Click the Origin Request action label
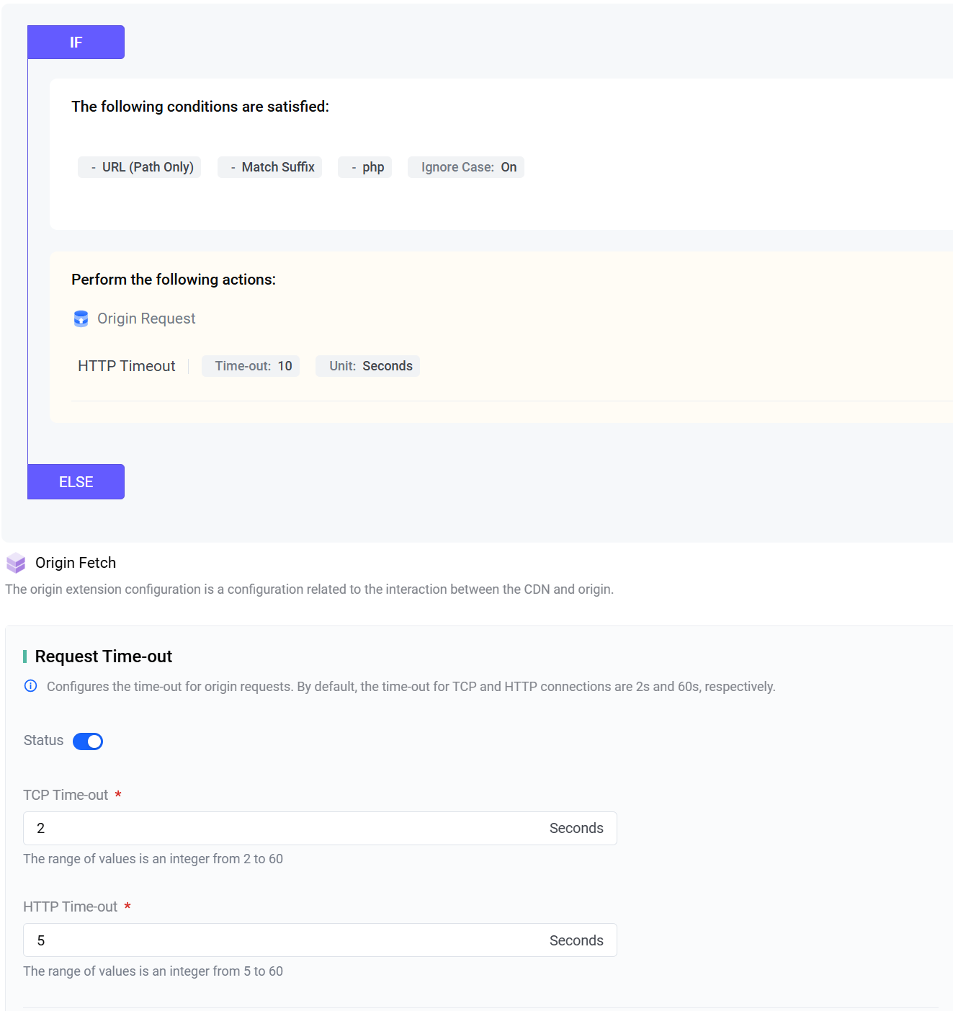This screenshot has width=953, height=1011. [x=146, y=319]
